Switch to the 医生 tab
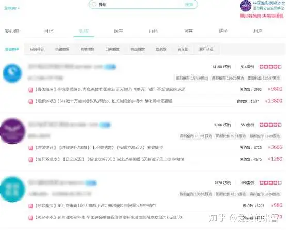The image size is (286, 230). (x=118, y=31)
